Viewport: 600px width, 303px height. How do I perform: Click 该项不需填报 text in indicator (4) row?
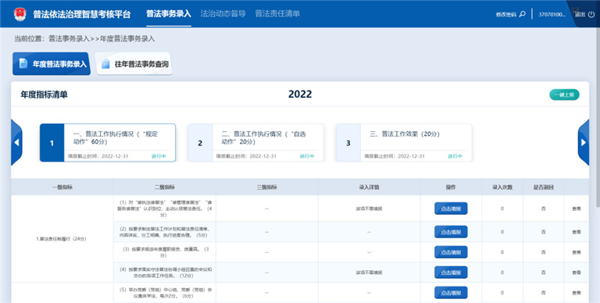point(370,273)
